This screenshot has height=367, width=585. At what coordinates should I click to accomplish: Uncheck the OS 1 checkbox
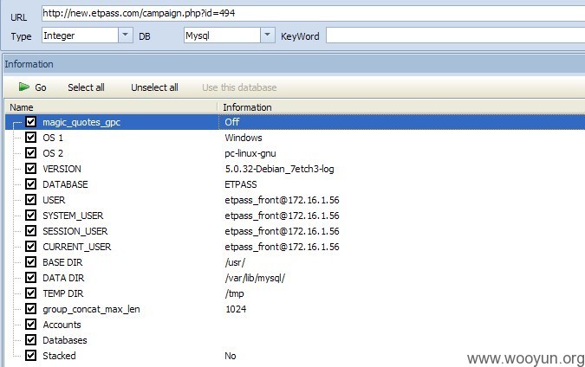point(30,138)
